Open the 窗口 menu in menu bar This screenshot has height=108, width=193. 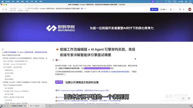[36, 1]
